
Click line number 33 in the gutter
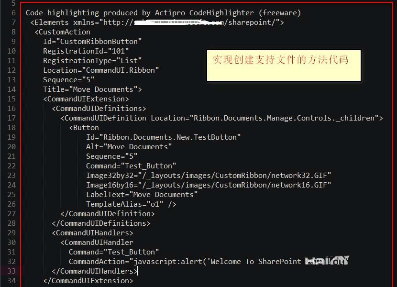click(x=11, y=271)
